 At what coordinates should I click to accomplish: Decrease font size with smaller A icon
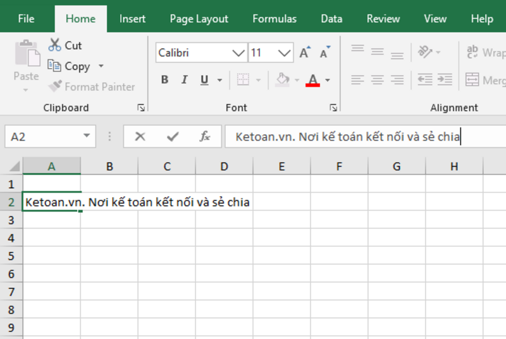pos(324,53)
